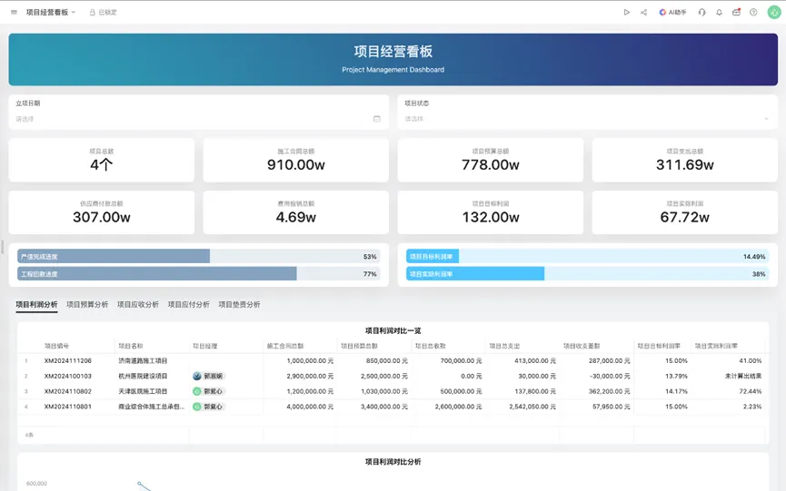Switch to the 项目应收分析 tab
The height and width of the screenshot is (491, 786).
(x=138, y=305)
